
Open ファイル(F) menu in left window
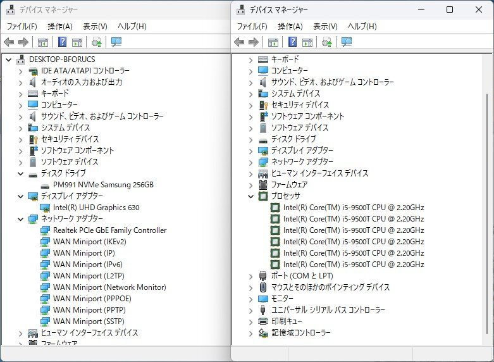(22, 27)
